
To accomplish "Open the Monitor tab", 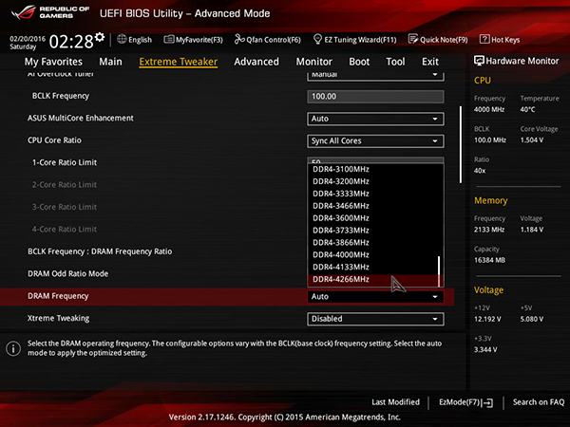I will tap(314, 62).
